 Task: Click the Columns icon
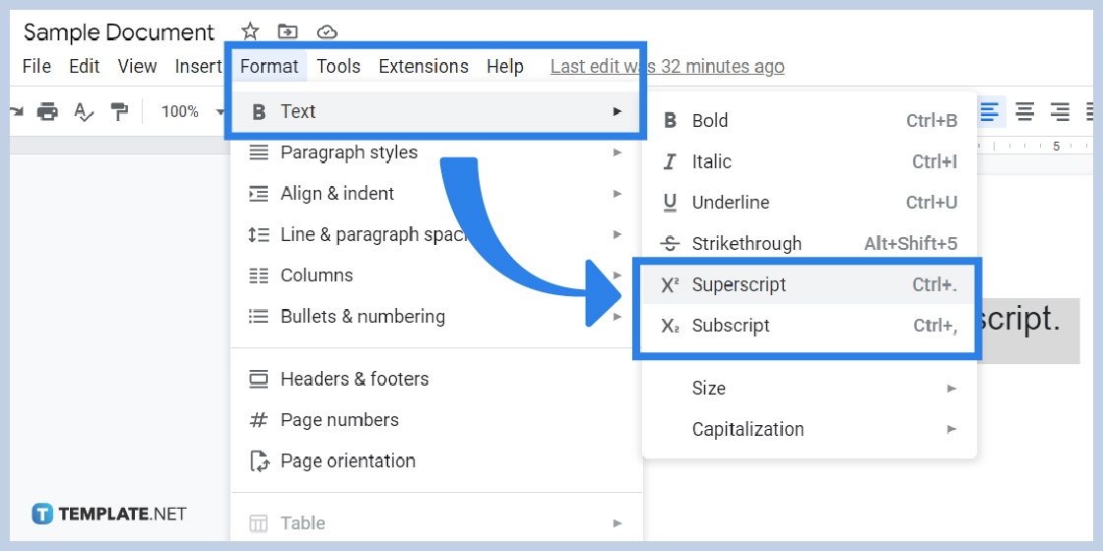tap(259, 275)
